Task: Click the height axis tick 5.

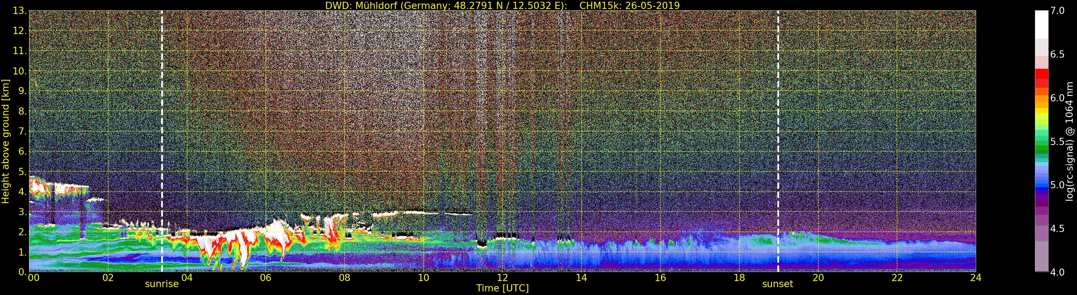Action: [x=22, y=171]
